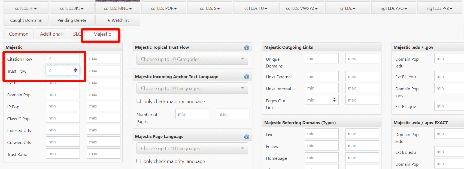
Task: Expand the gTLDs menu
Action: (x=348, y=8)
